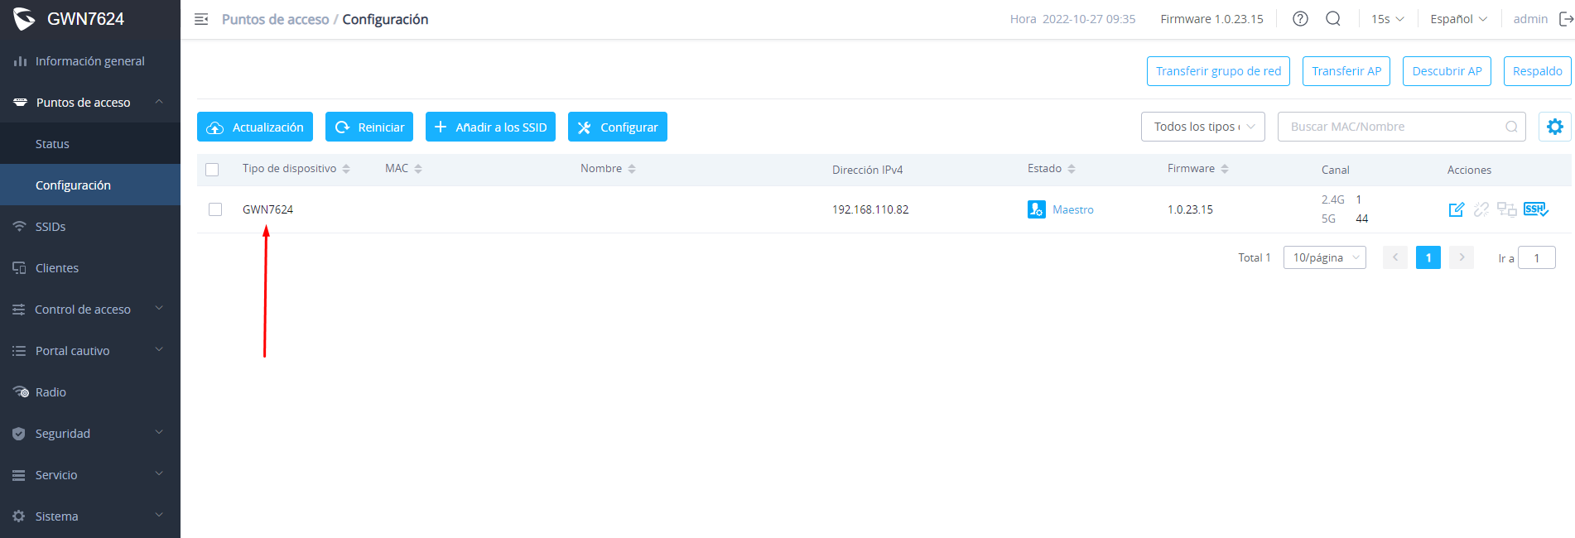Focus the Buscar MAC/Nombre search field
Viewport: 1575px width, 538px height.
coord(1402,127)
